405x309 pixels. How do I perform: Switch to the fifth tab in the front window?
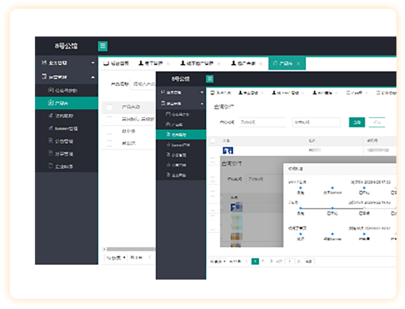click(357, 93)
